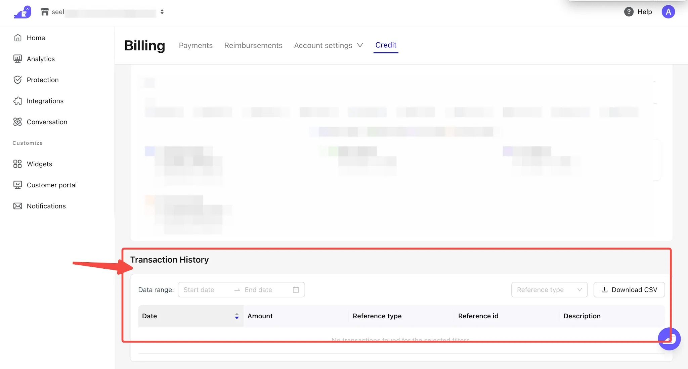The height and width of the screenshot is (369, 688).
Task: Click the Customer portal monitor icon
Action: coord(18,185)
